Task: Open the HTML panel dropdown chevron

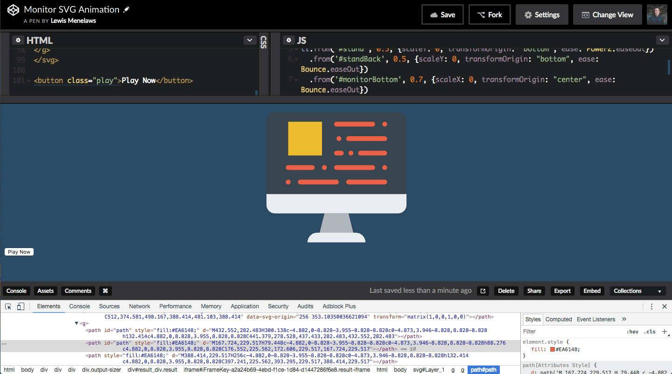Action: click(x=250, y=40)
